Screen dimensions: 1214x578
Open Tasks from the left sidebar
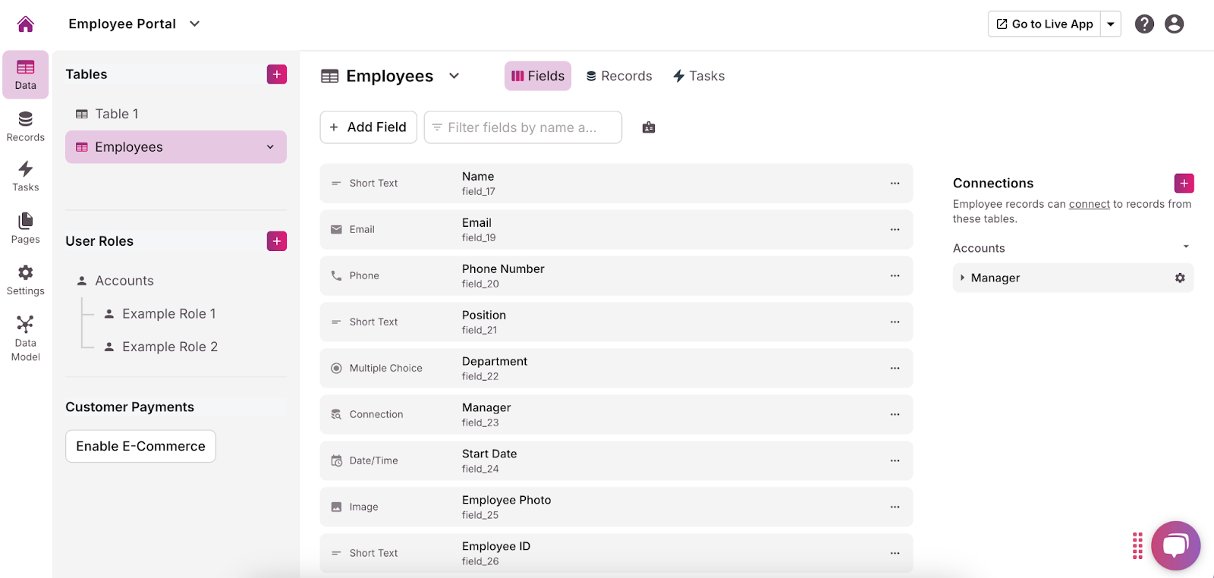[25, 176]
